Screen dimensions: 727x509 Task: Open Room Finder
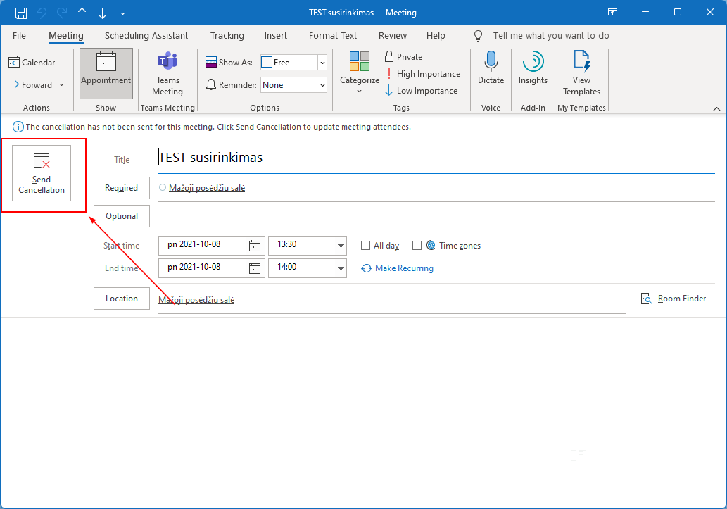[674, 299]
